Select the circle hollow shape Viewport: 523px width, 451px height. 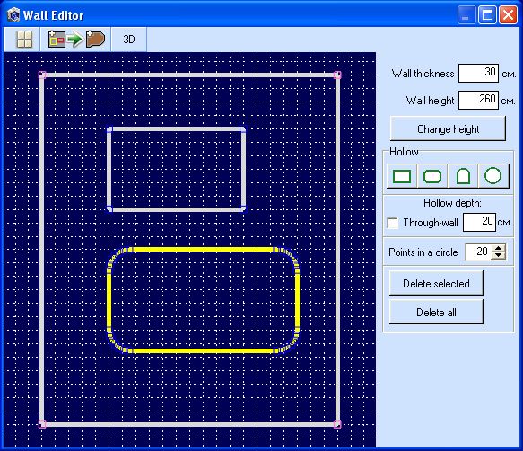(x=493, y=176)
